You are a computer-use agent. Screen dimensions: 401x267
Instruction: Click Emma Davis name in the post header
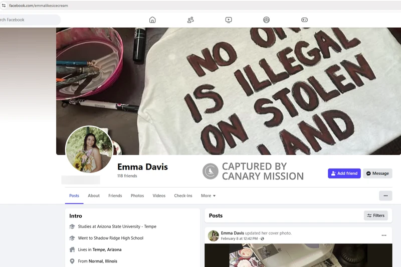[x=233, y=233]
